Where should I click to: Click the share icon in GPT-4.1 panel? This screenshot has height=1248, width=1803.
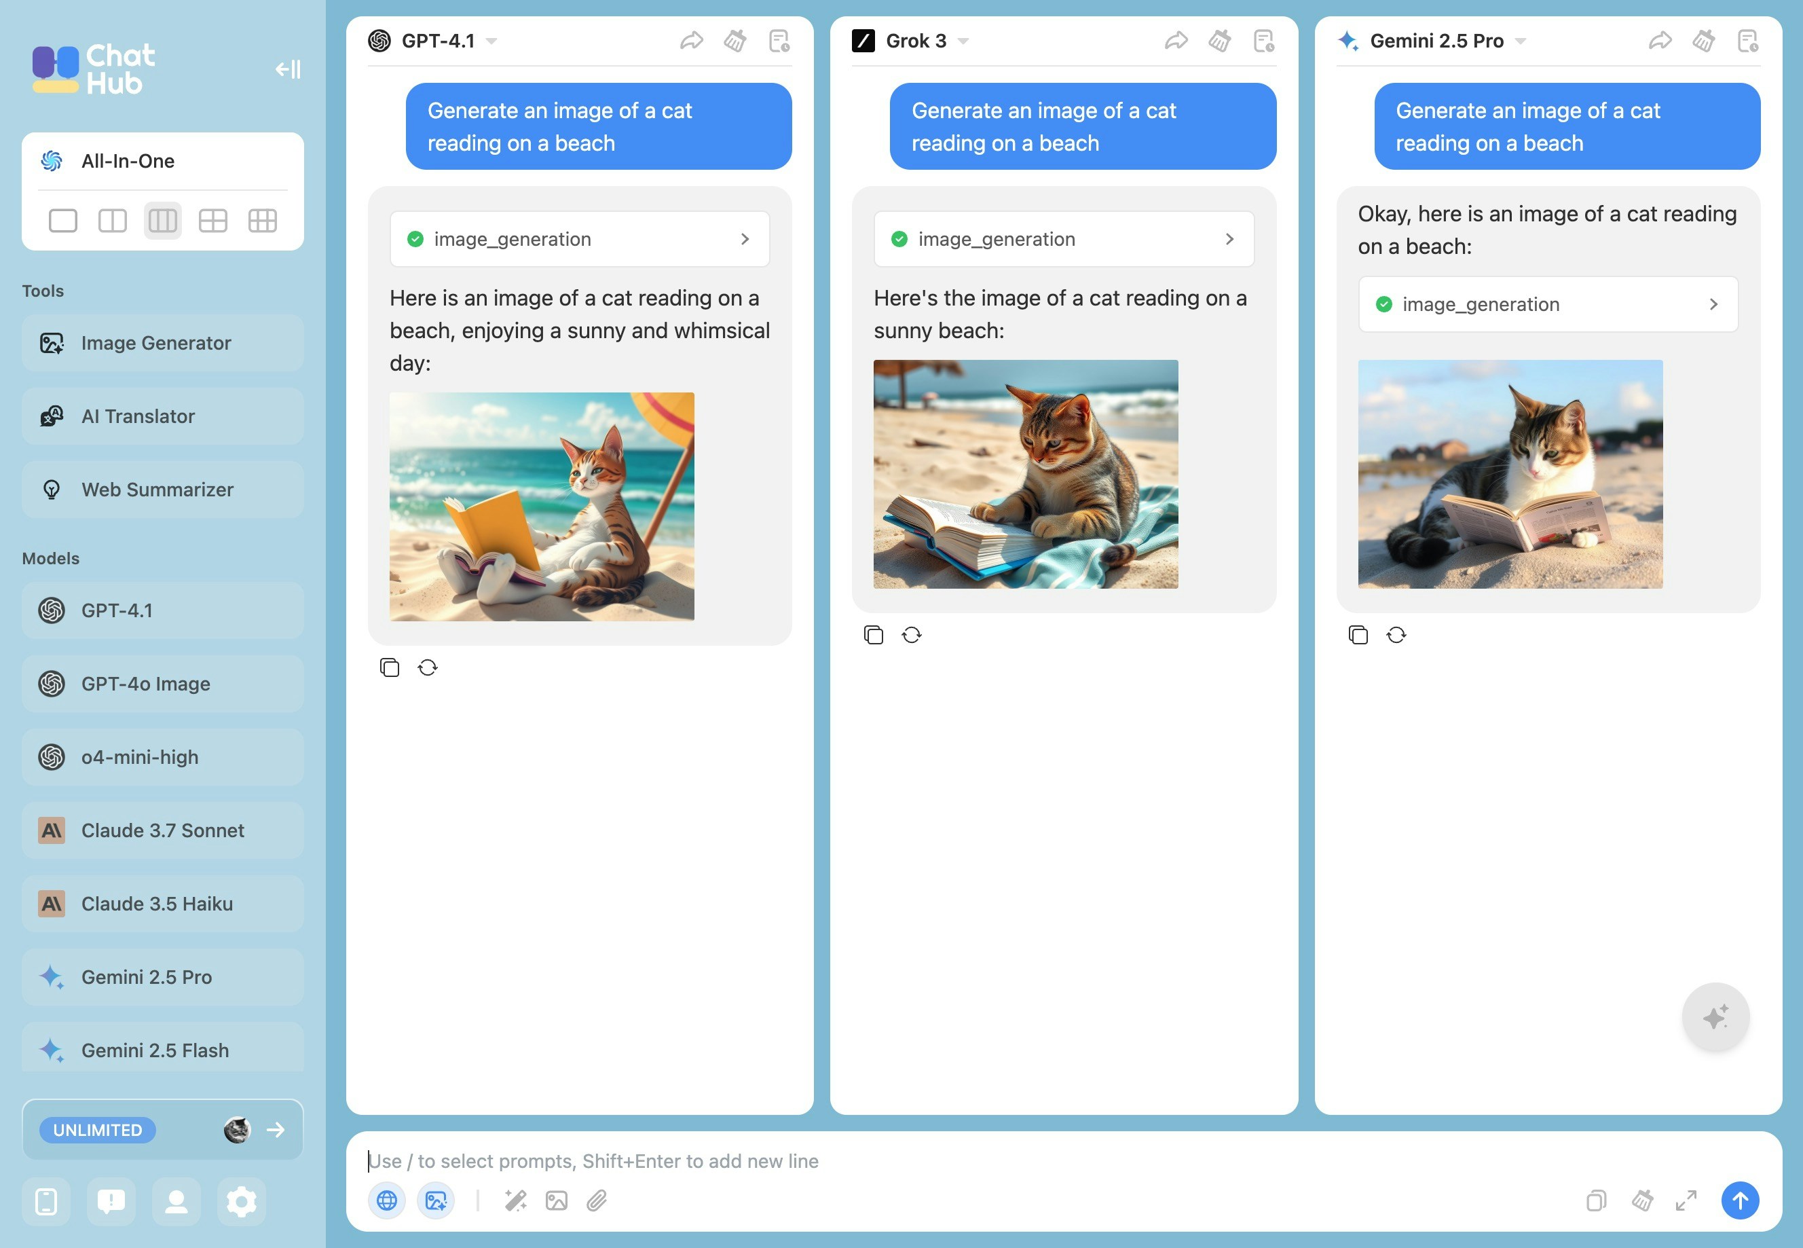click(692, 41)
